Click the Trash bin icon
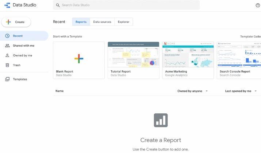The height and width of the screenshot is (153, 261). click(x=7, y=65)
